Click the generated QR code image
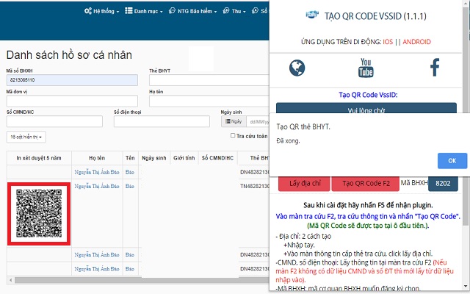Screen dimensions: 470x294 coord(38,214)
